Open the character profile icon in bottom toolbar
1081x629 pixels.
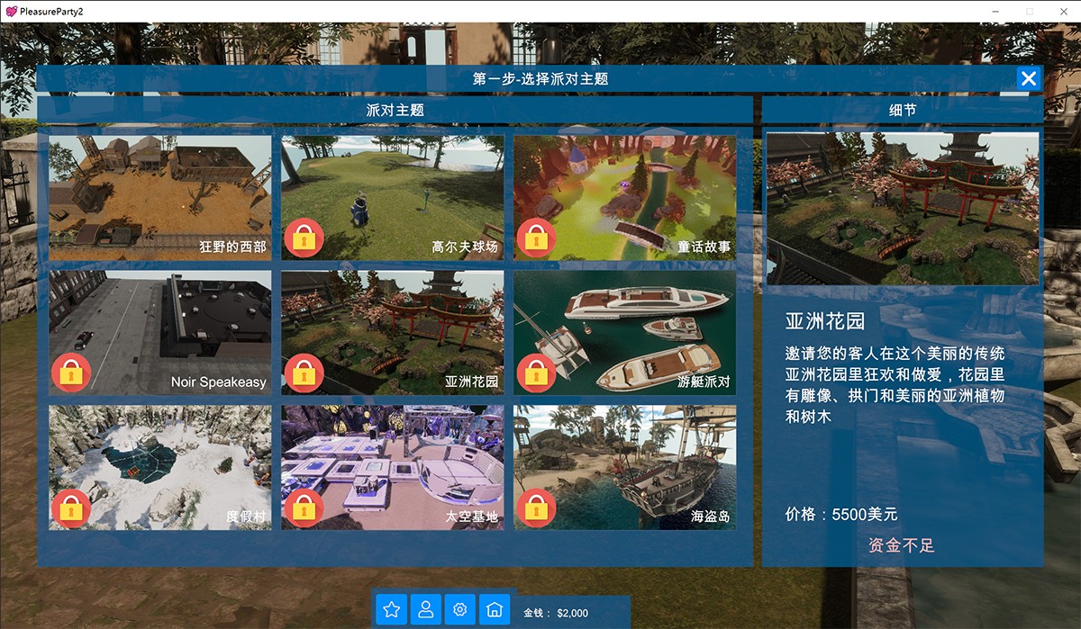point(426,609)
